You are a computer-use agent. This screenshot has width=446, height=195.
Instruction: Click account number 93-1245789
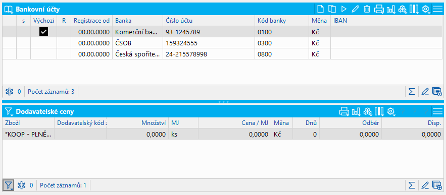[x=183, y=32]
